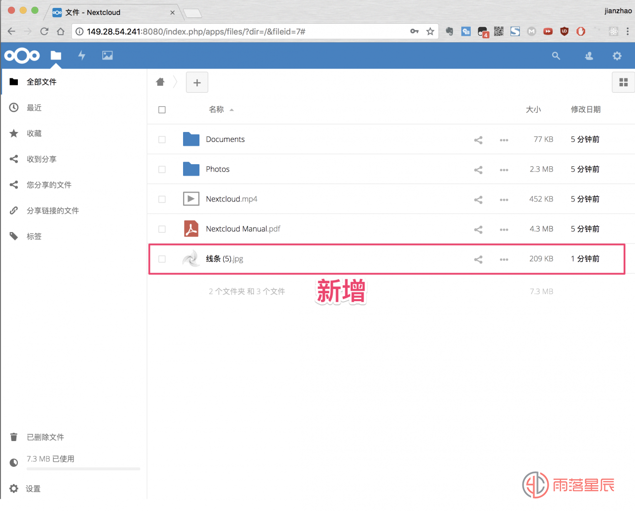Sort by 大小 column
635x511 pixels.
tap(533, 109)
